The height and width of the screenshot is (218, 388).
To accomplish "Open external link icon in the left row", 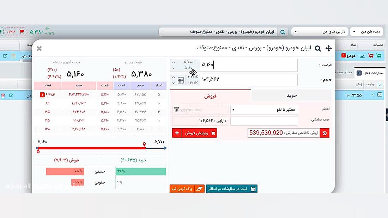I will [x=5, y=56].
